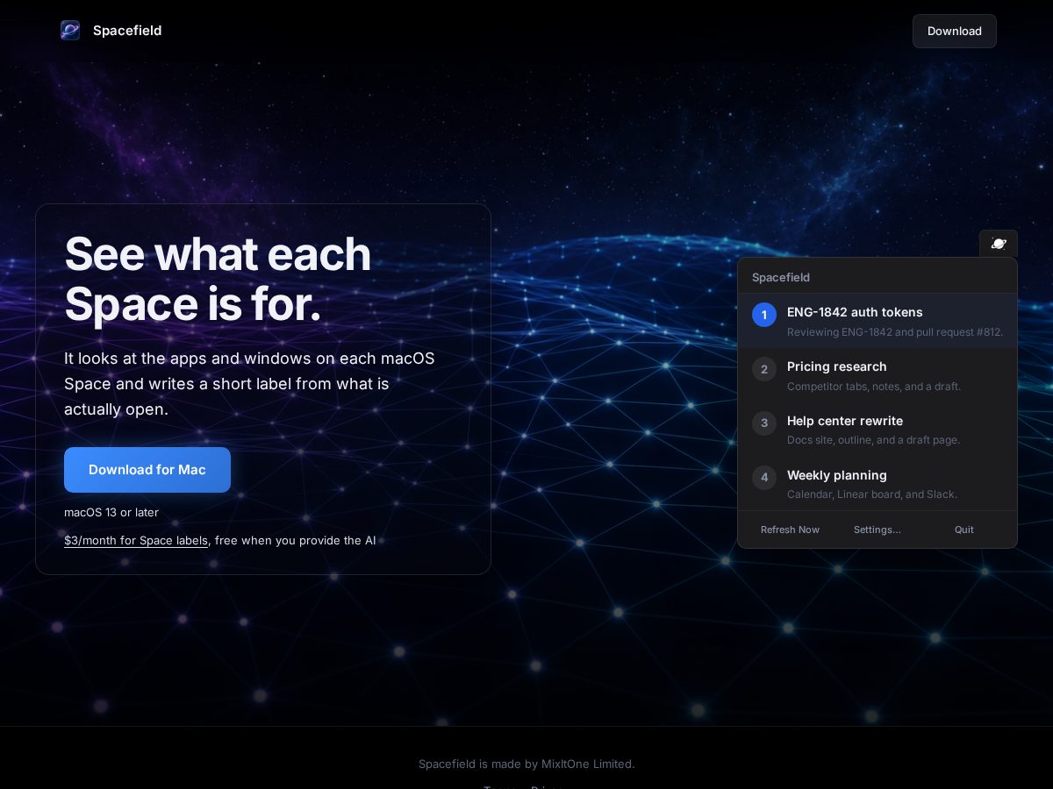Click the number 2 space badge
This screenshot has width=1053, height=789.
(764, 369)
